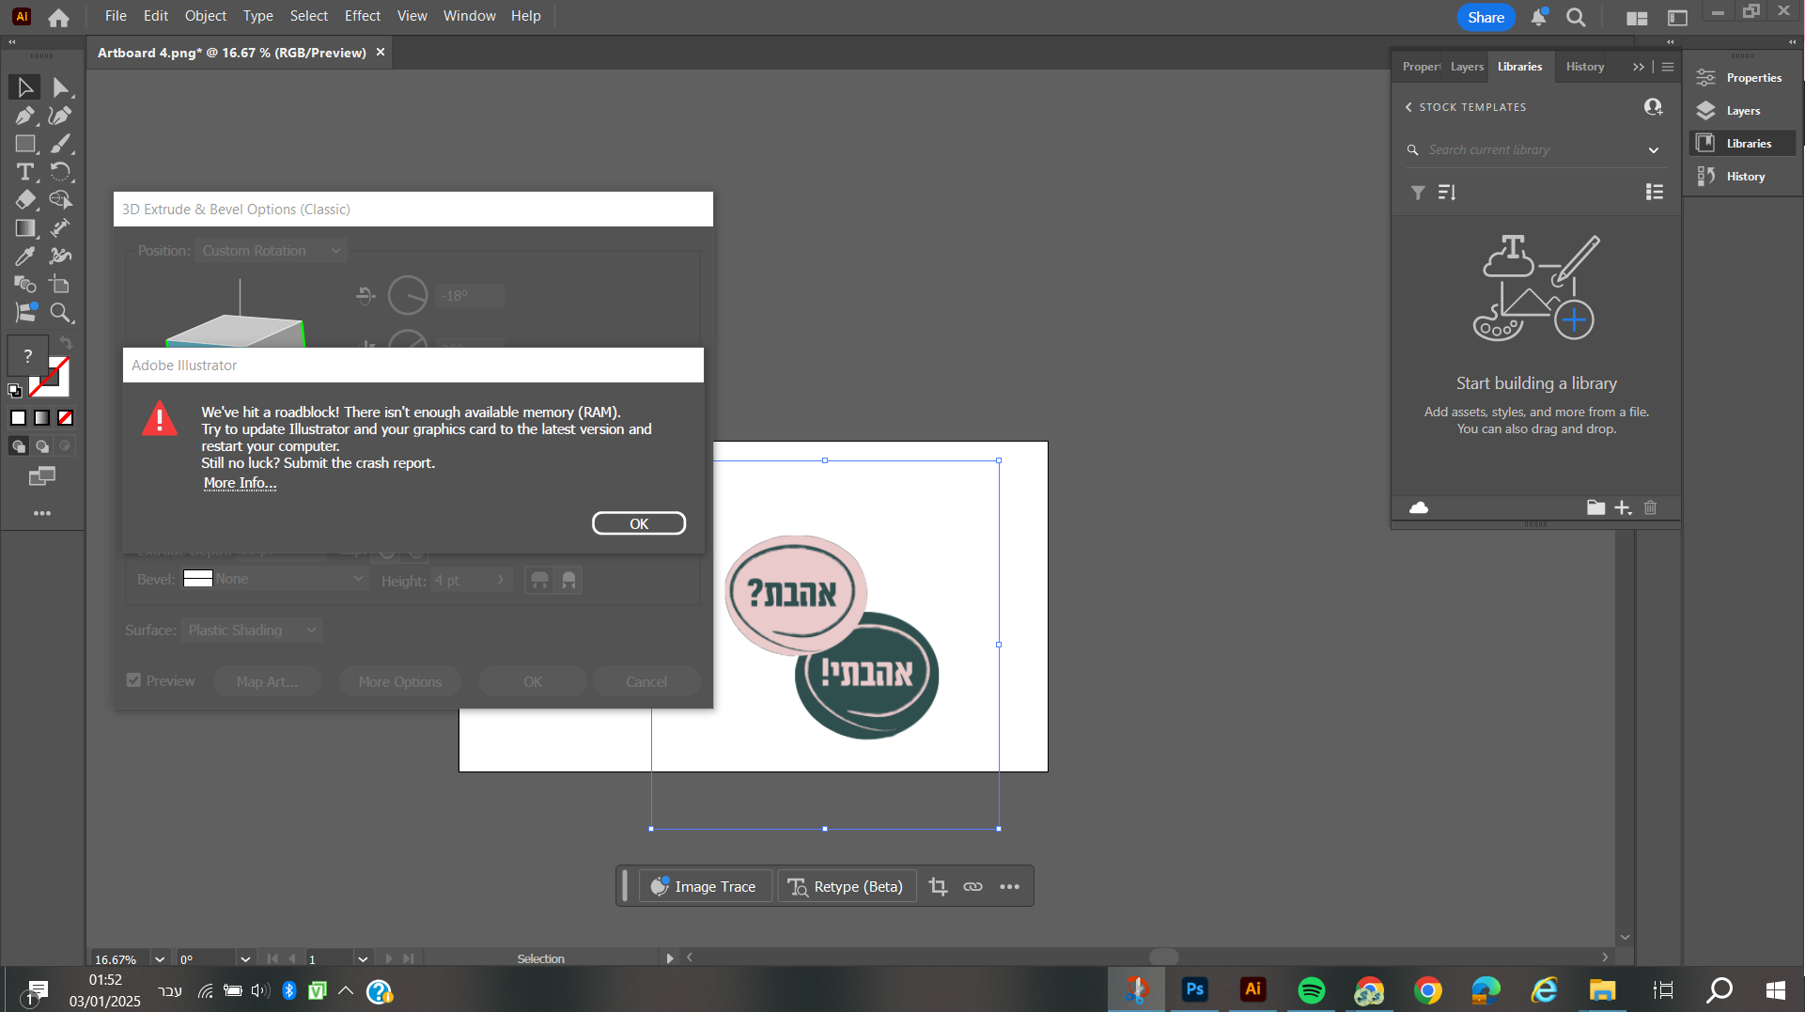Open the Effect menu
Screen dimensions: 1805x1012
click(x=363, y=16)
